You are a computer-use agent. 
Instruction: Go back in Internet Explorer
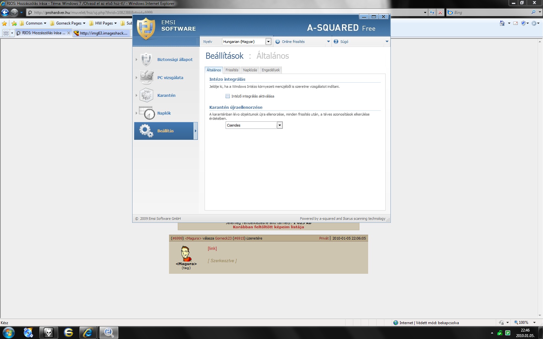tap(5, 13)
